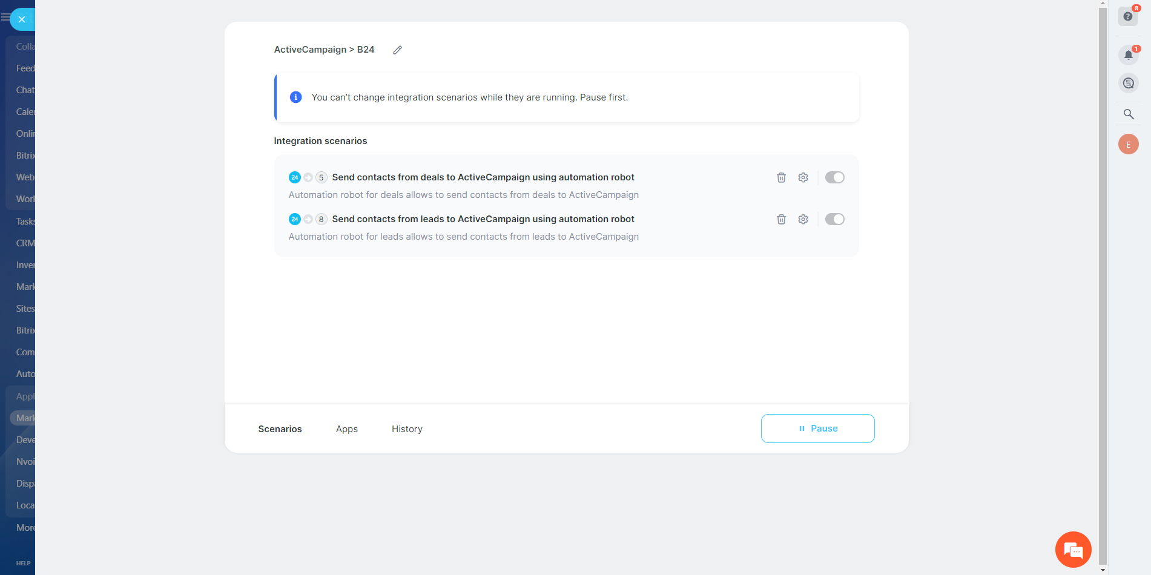
Task: Close the slider panel with X button
Action: (x=22, y=19)
